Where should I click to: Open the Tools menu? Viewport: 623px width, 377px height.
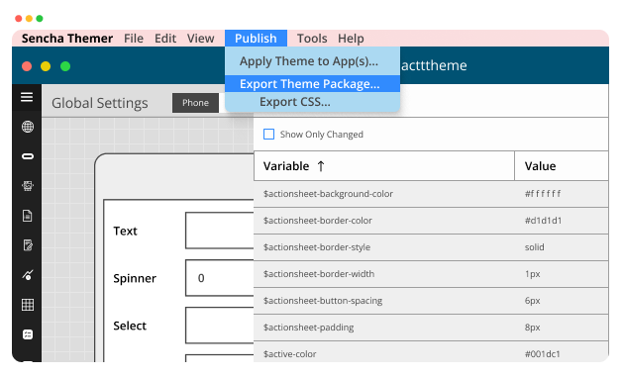(312, 39)
